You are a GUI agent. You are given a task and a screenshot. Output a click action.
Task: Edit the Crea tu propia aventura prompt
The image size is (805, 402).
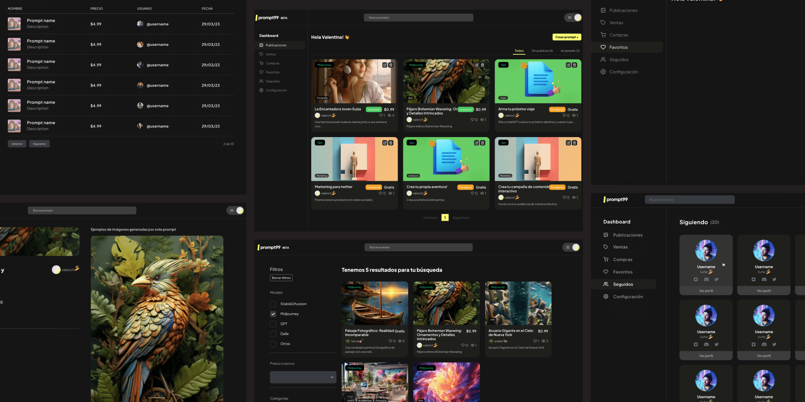(x=477, y=143)
